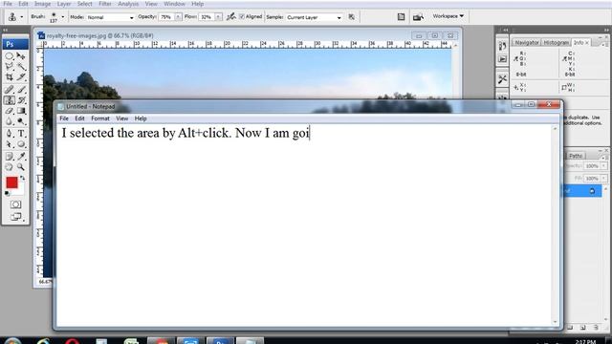The height and width of the screenshot is (344, 612).
Task: Select the Zoom tool
Action: (x=21, y=167)
